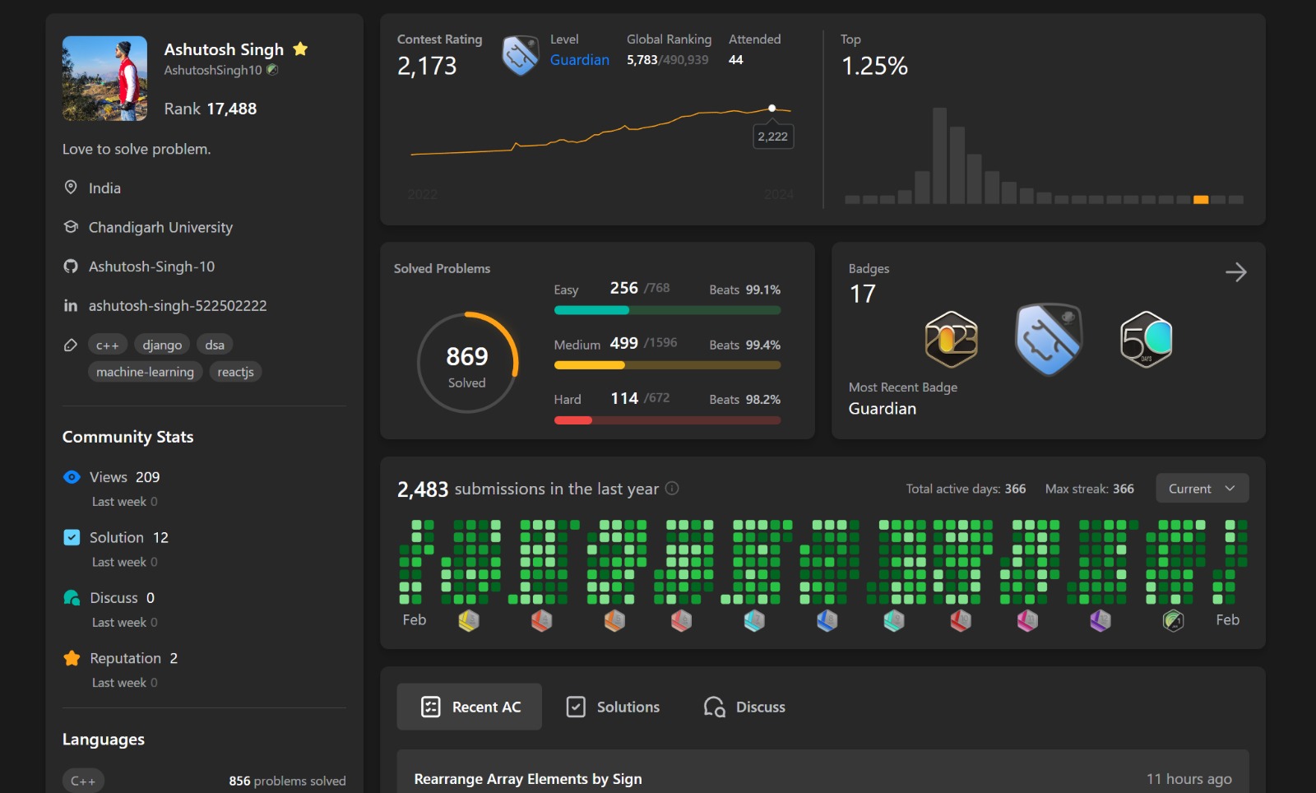Click the Rank 17,488 text
Viewport: 1316px width, 793px height.
coord(211,109)
